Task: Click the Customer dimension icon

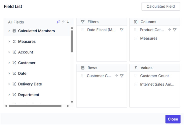Action: point(14,63)
